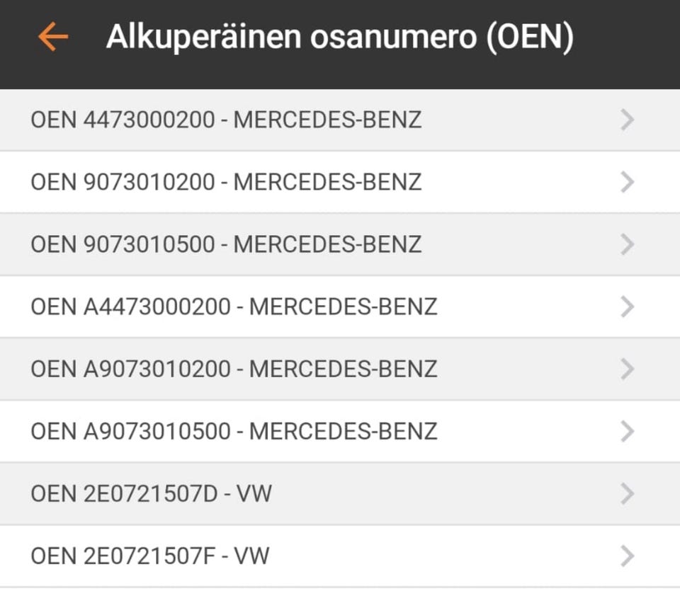Choose OEN 9073010500 - MERCEDES-BENZ entry
Screen dimensions: 680x591
[226, 245]
